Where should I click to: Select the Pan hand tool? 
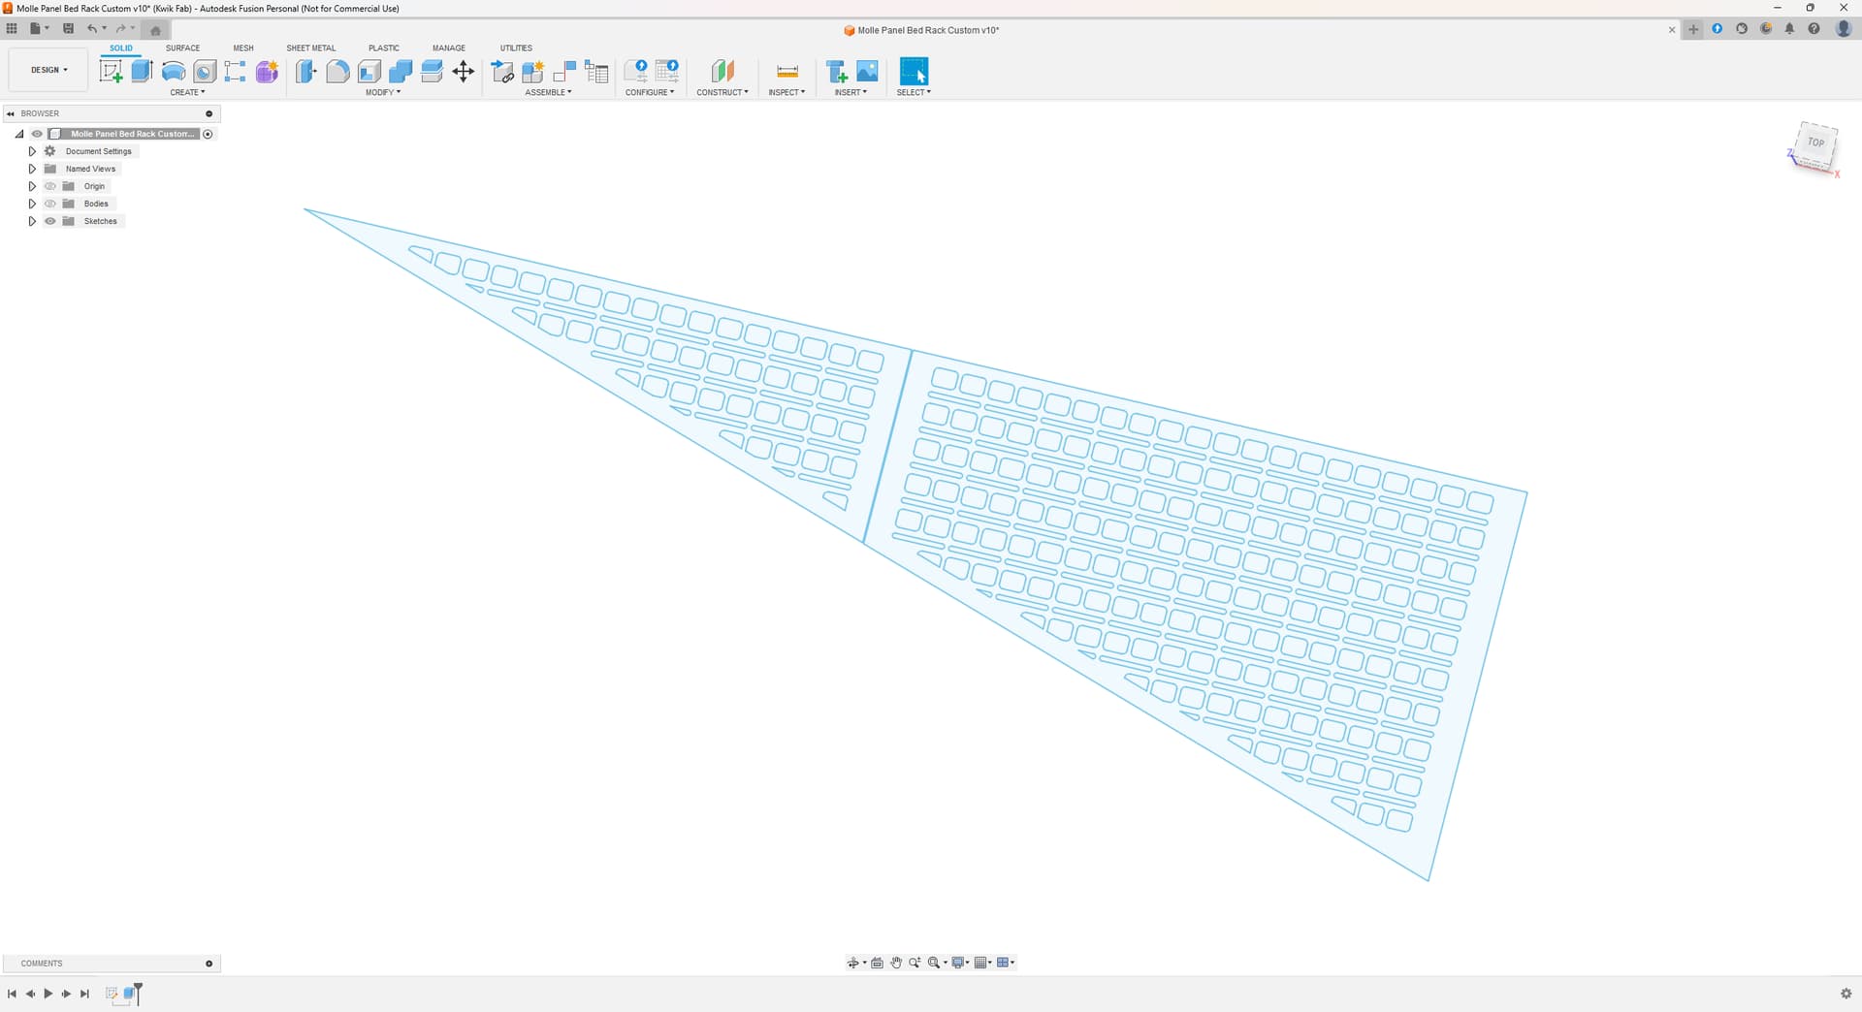pos(896,963)
